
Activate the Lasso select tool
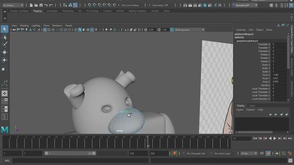[x=5, y=37]
